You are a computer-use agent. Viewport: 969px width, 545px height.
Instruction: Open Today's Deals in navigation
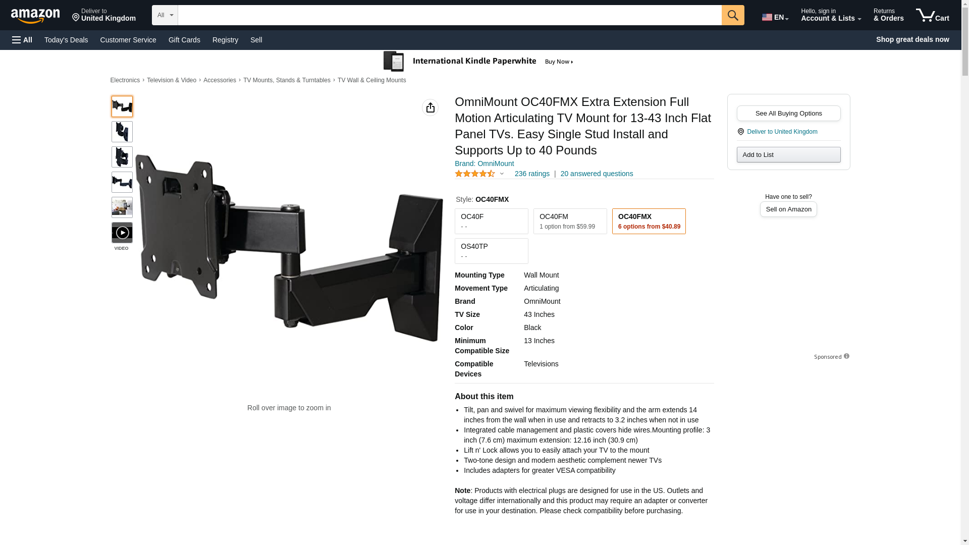66,40
